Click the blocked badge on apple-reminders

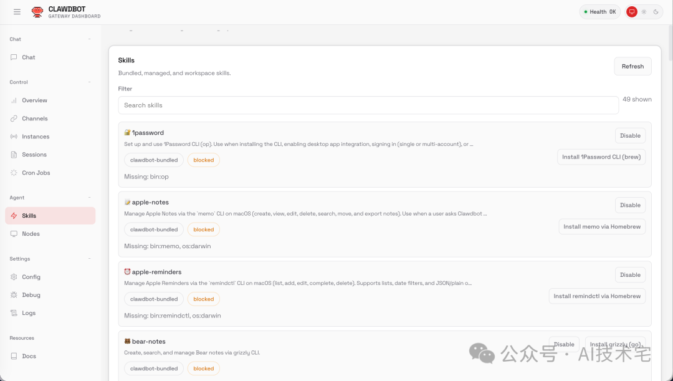203,299
